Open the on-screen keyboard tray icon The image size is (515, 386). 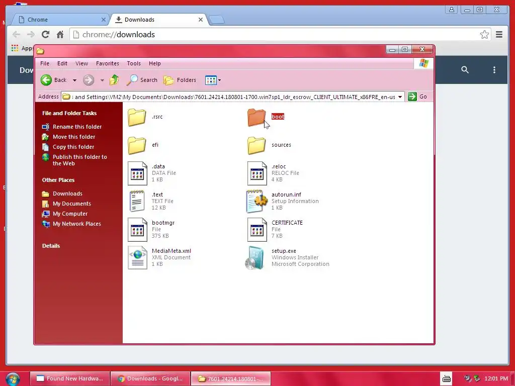(447, 378)
